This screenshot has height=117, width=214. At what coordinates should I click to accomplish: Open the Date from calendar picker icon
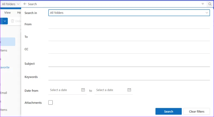pyautogui.click(x=83, y=90)
